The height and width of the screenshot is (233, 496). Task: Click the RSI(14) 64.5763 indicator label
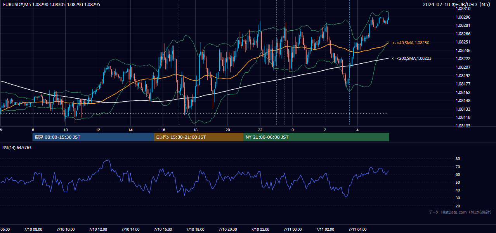click(17, 148)
